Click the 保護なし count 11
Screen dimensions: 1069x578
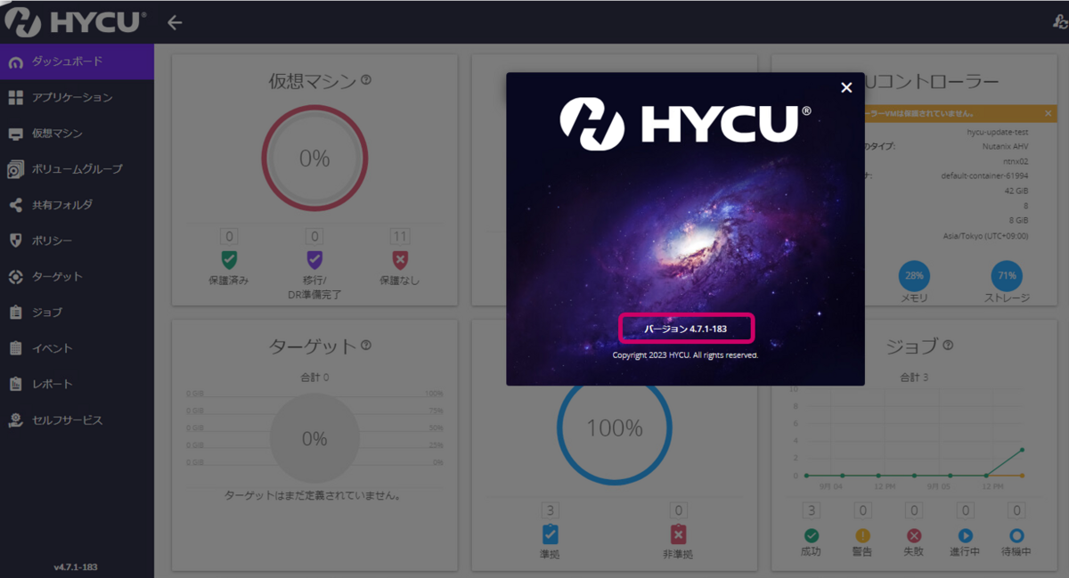tap(400, 237)
